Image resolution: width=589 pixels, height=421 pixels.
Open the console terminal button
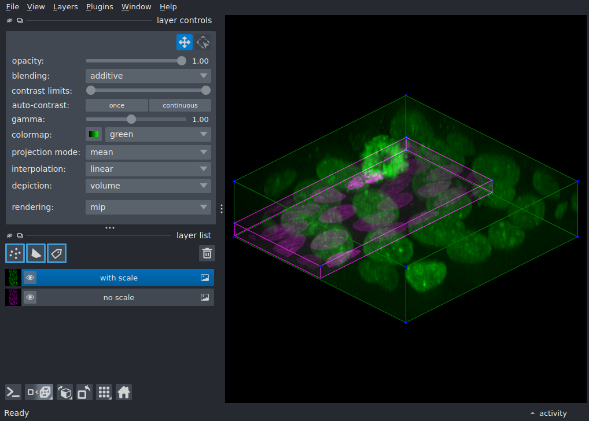(x=13, y=393)
